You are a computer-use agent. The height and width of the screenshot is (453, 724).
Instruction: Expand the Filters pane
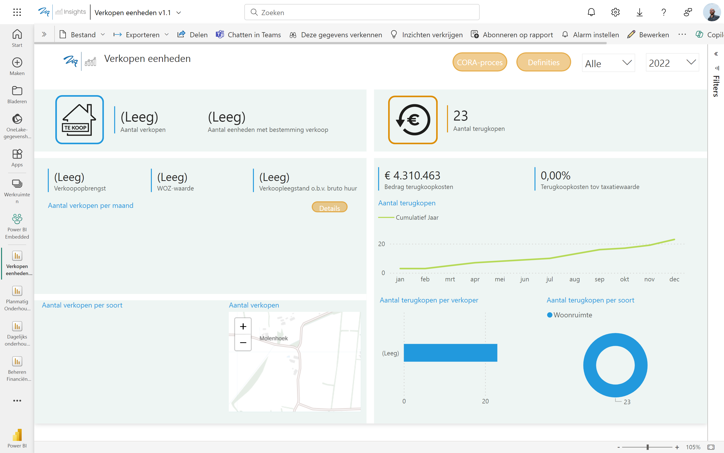pos(716,54)
